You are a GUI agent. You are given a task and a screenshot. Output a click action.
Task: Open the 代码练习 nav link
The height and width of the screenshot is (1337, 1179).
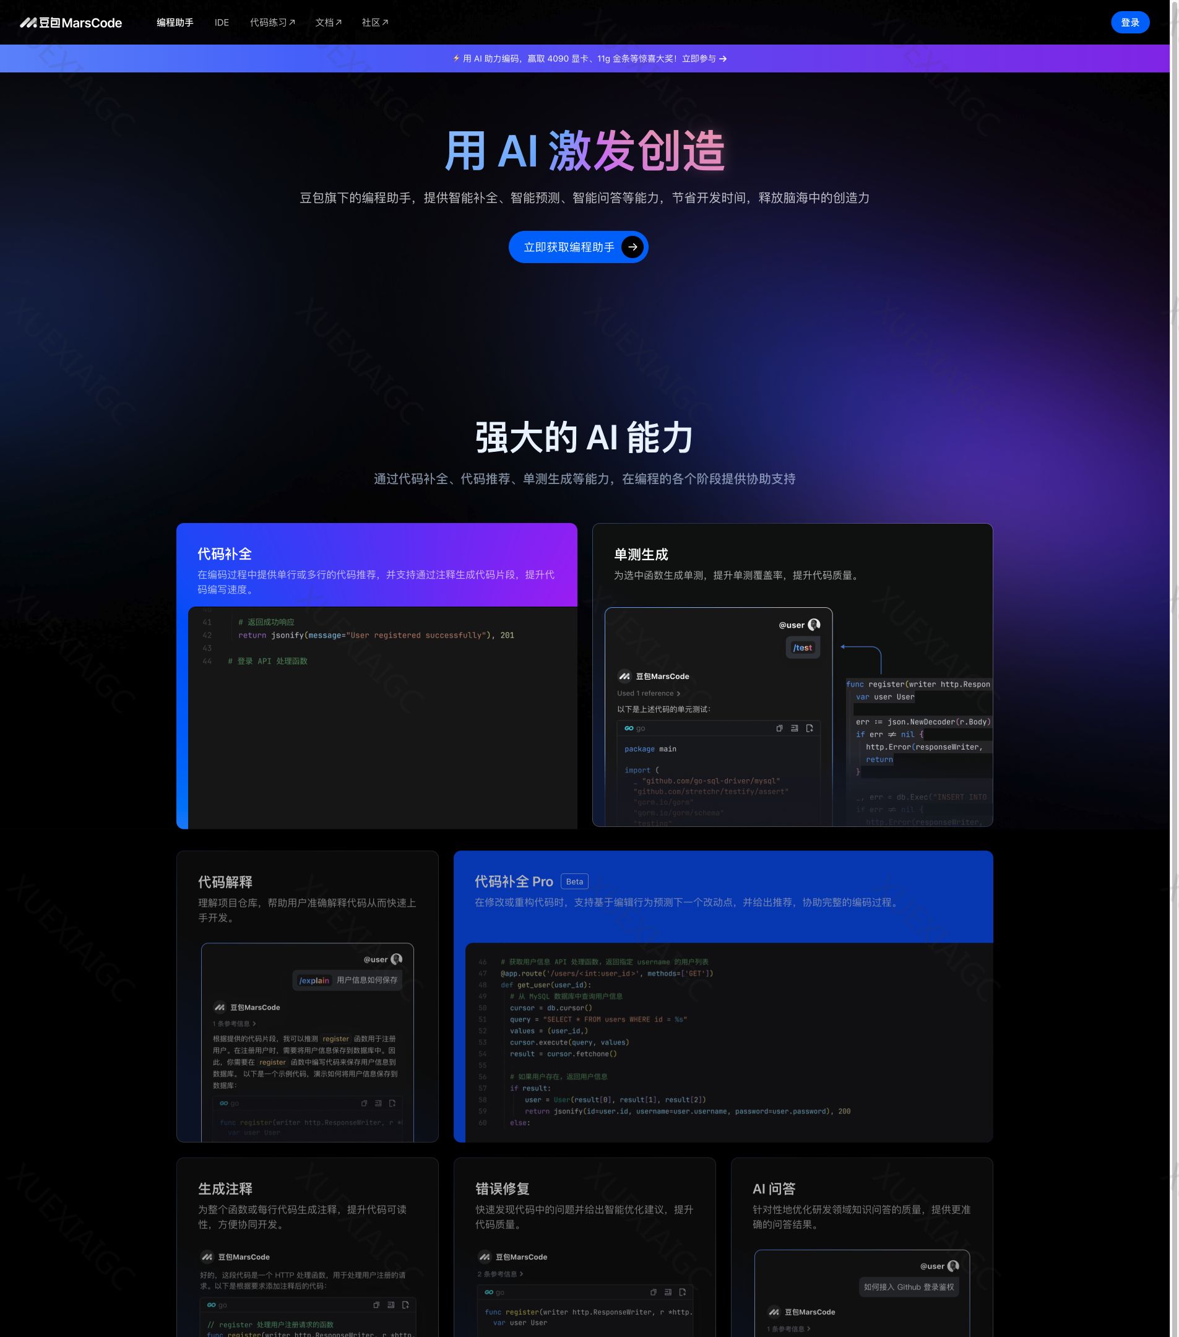click(273, 23)
